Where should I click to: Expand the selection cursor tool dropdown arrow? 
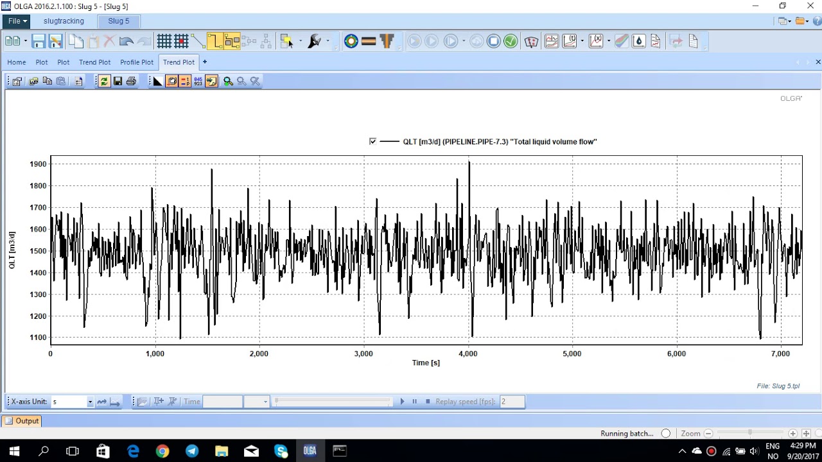click(x=300, y=42)
